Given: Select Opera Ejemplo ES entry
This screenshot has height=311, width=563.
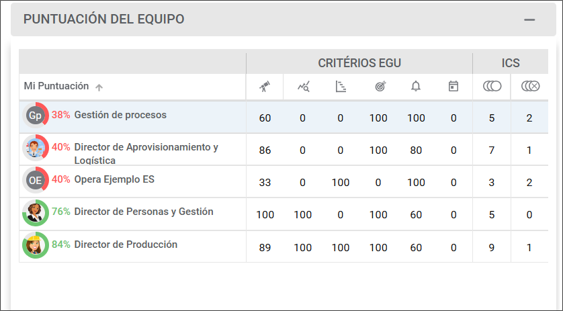Looking at the screenshot, I should 114,179.
